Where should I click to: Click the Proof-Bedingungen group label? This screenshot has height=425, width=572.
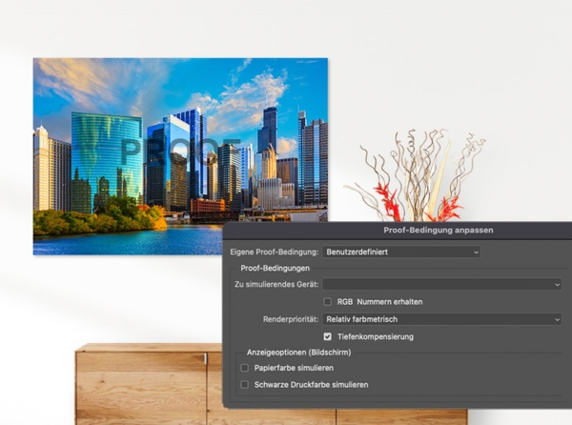click(x=276, y=269)
